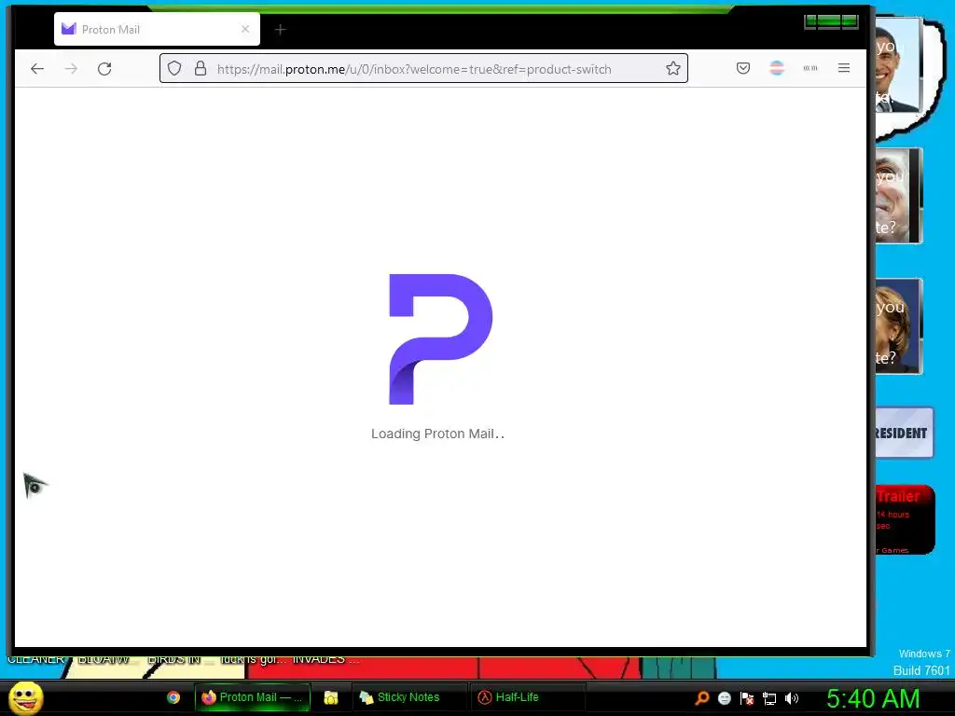The width and height of the screenshot is (955, 716).
Task: Show site security info via padlock
Action: (201, 68)
